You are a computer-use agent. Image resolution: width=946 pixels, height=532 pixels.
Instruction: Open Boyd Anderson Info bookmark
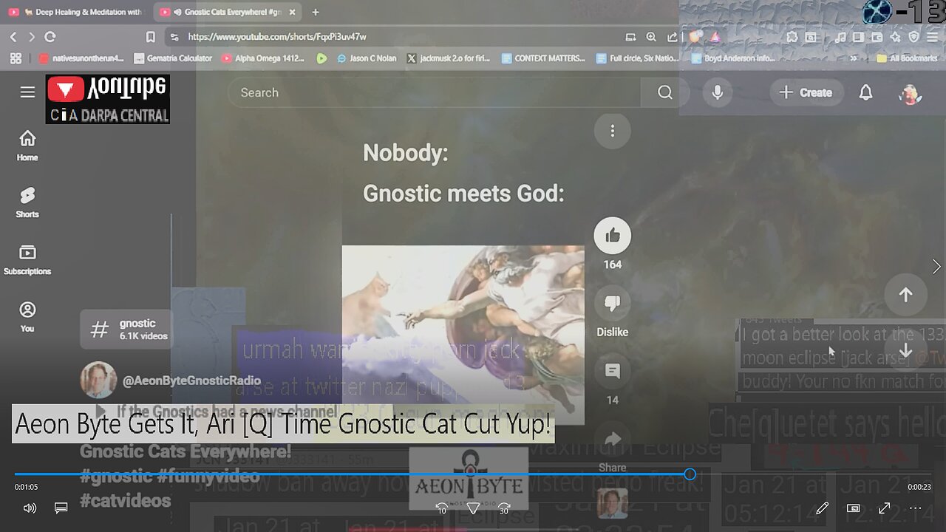pos(733,58)
